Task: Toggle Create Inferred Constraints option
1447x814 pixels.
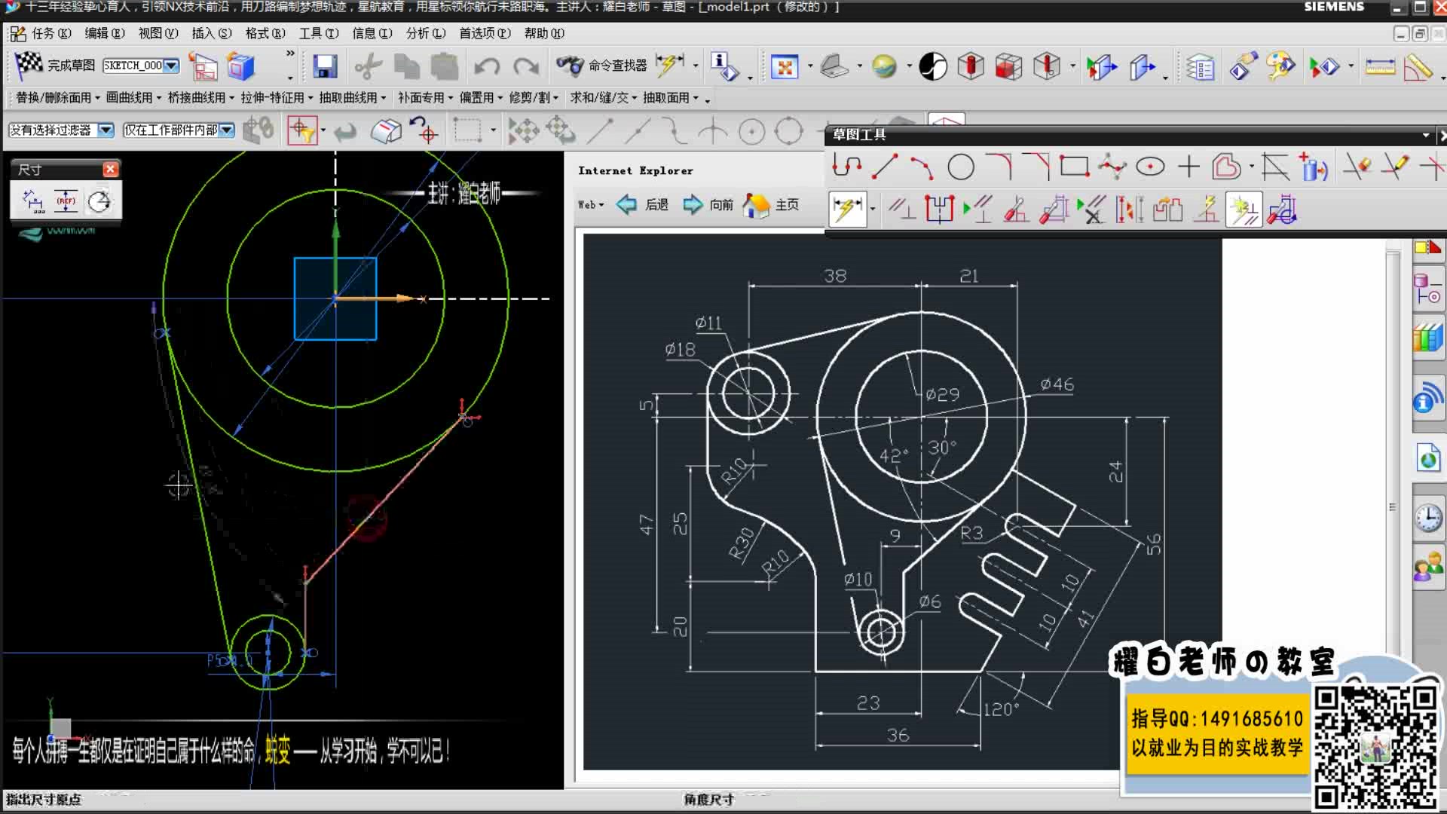Action: (x=1244, y=210)
